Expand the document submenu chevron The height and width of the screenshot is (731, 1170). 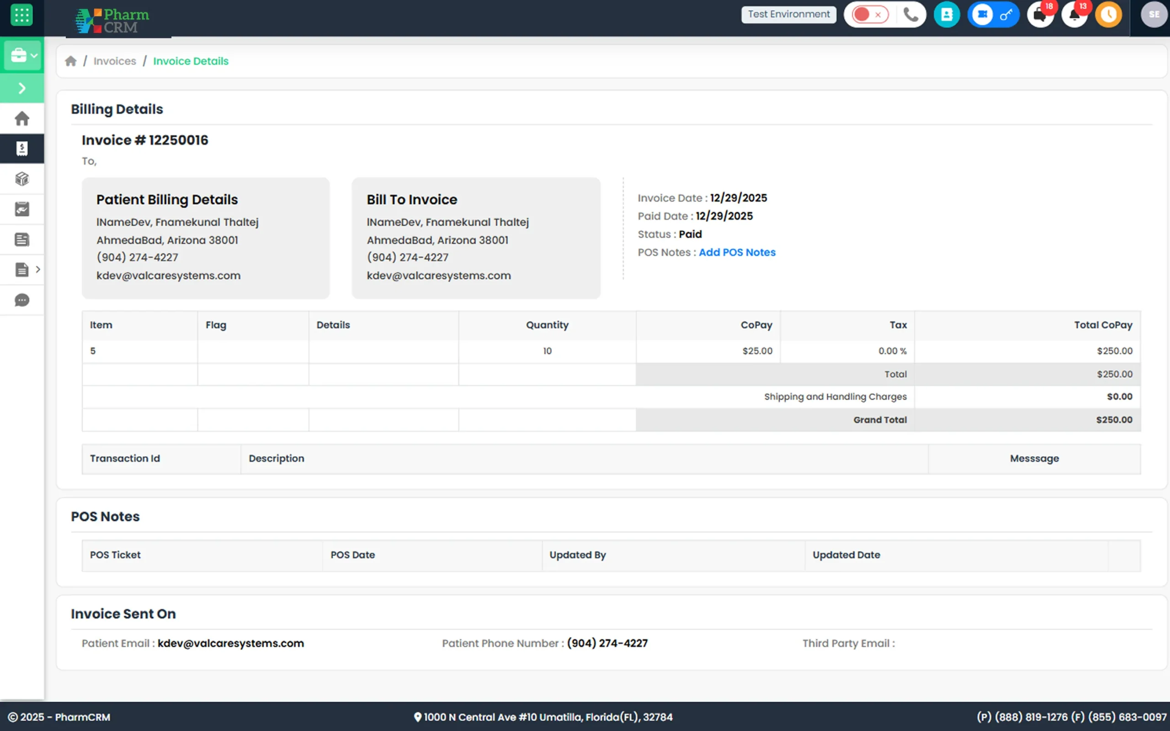click(38, 269)
